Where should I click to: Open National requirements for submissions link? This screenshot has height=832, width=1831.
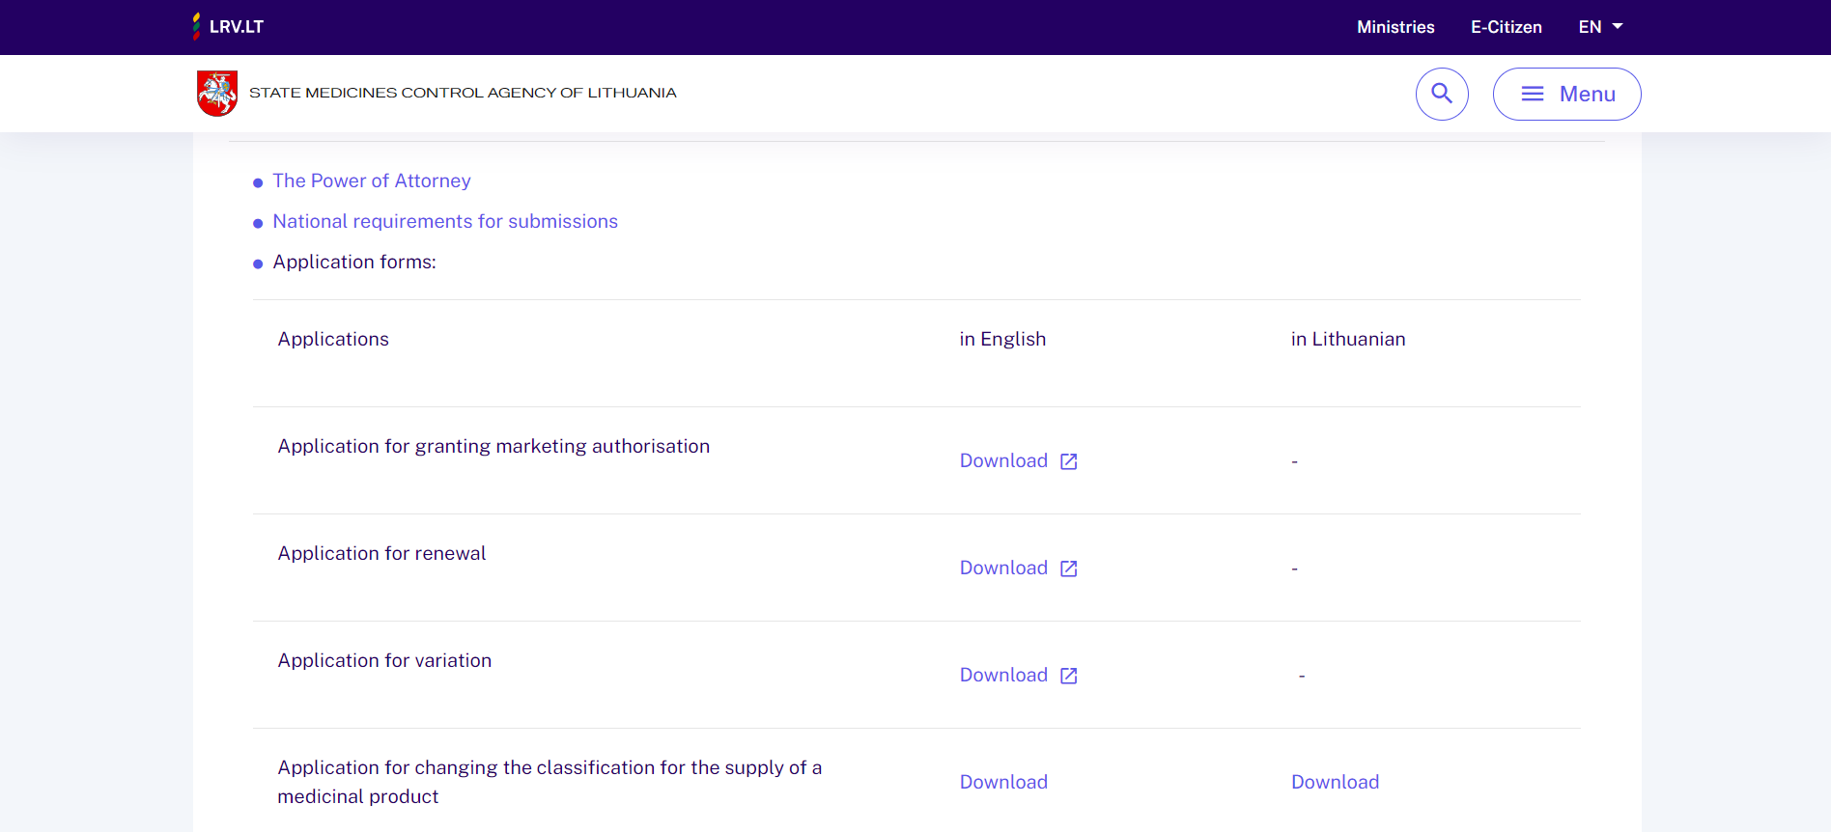point(445,222)
